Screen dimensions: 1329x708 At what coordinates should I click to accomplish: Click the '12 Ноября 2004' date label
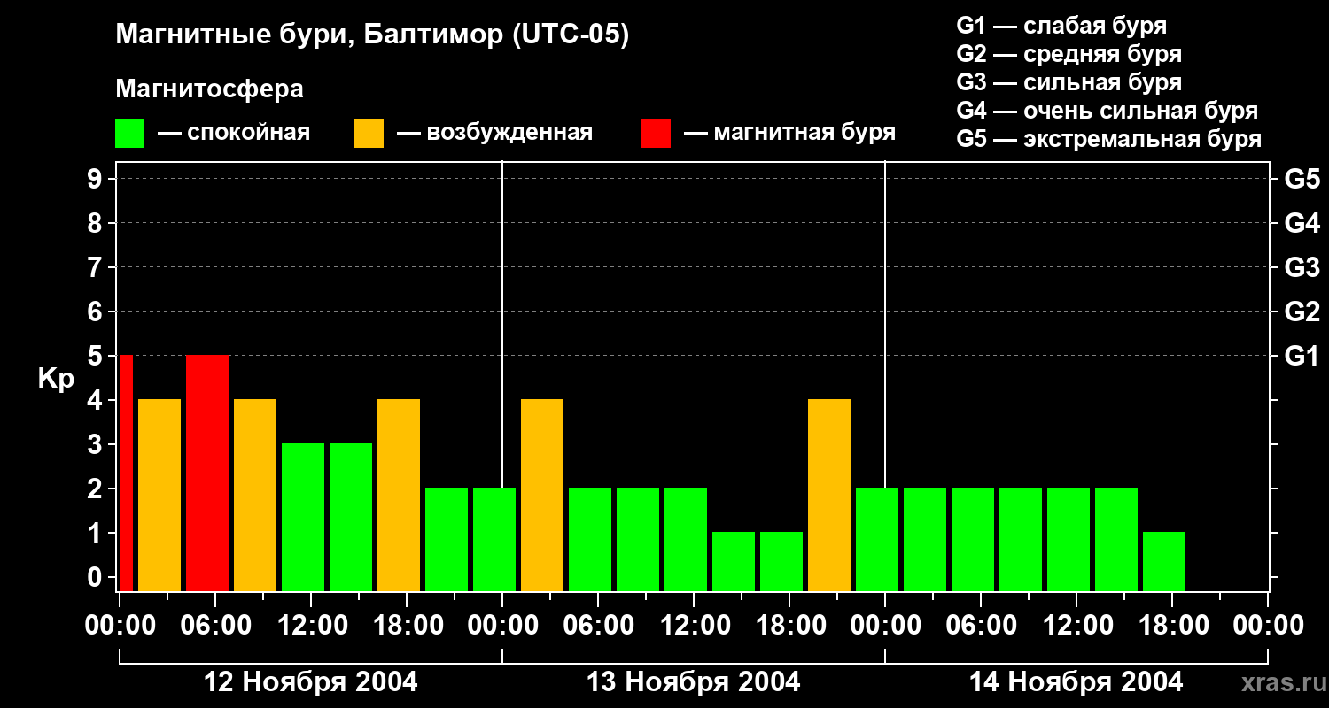pos(311,681)
